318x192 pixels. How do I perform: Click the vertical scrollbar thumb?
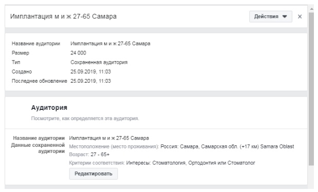tap(311, 89)
